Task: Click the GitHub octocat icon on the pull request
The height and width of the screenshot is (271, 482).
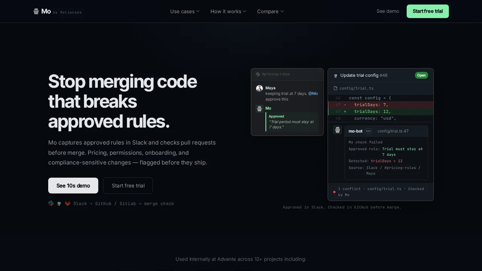Action: coord(336,75)
